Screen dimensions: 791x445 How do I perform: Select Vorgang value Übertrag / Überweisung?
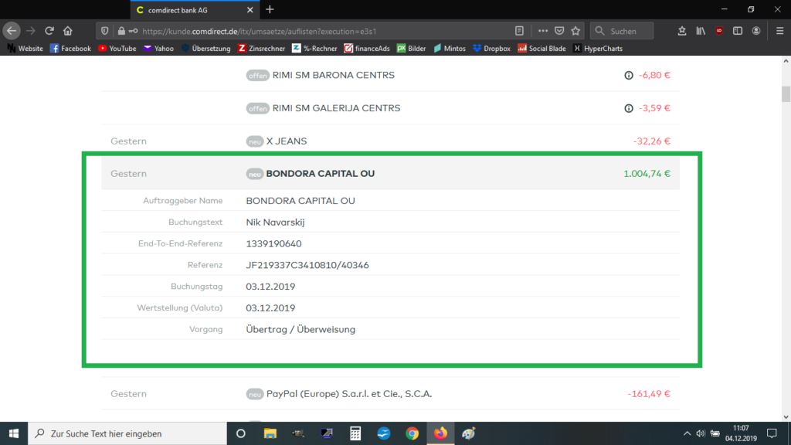[x=300, y=329]
